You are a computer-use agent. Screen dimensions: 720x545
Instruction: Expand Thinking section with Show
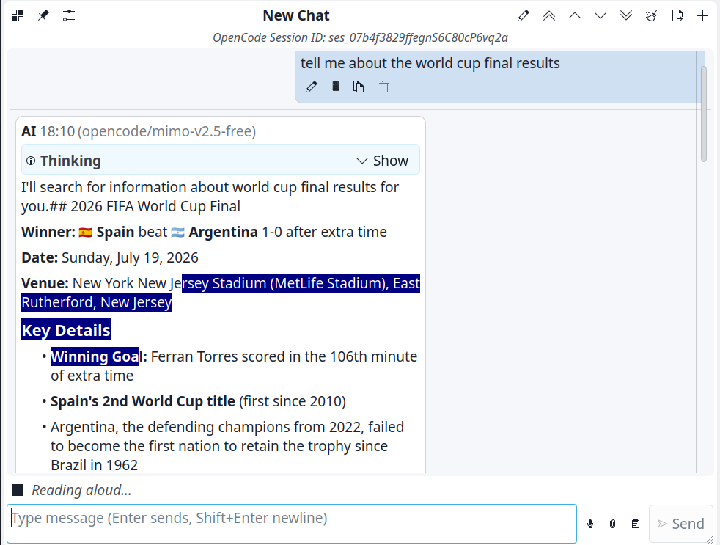pyautogui.click(x=382, y=161)
